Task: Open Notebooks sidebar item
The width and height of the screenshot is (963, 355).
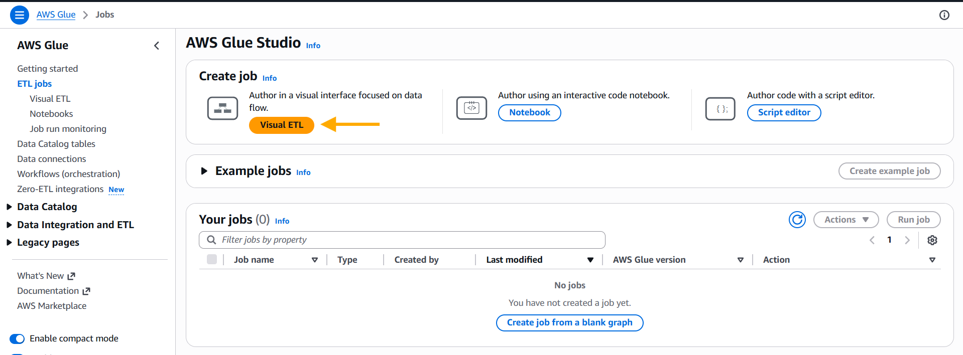Action: coord(51,114)
